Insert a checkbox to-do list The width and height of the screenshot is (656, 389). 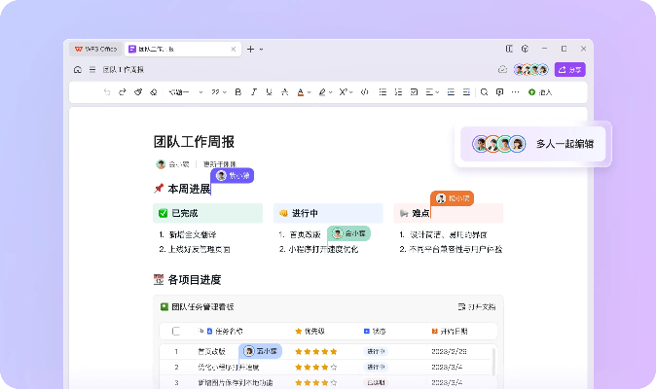[x=412, y=92]
